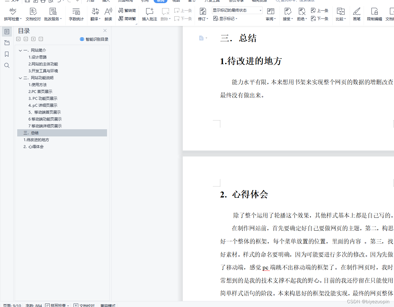Convert text with 繁转简

[127, 10]
